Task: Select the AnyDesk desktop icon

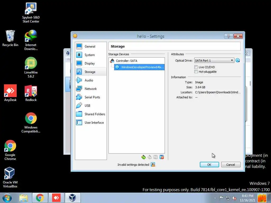Action: click(x=10, y=93)
